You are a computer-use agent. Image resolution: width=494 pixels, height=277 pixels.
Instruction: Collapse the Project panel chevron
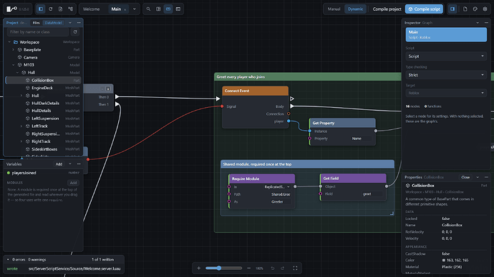(x=70, y=23)
